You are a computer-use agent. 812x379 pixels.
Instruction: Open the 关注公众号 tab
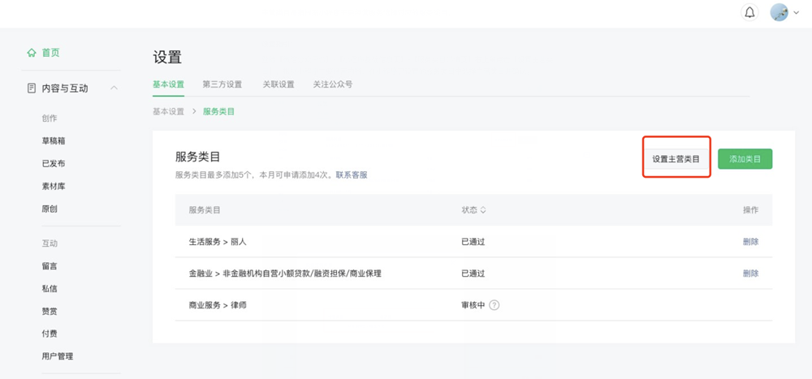click(332, 84)
